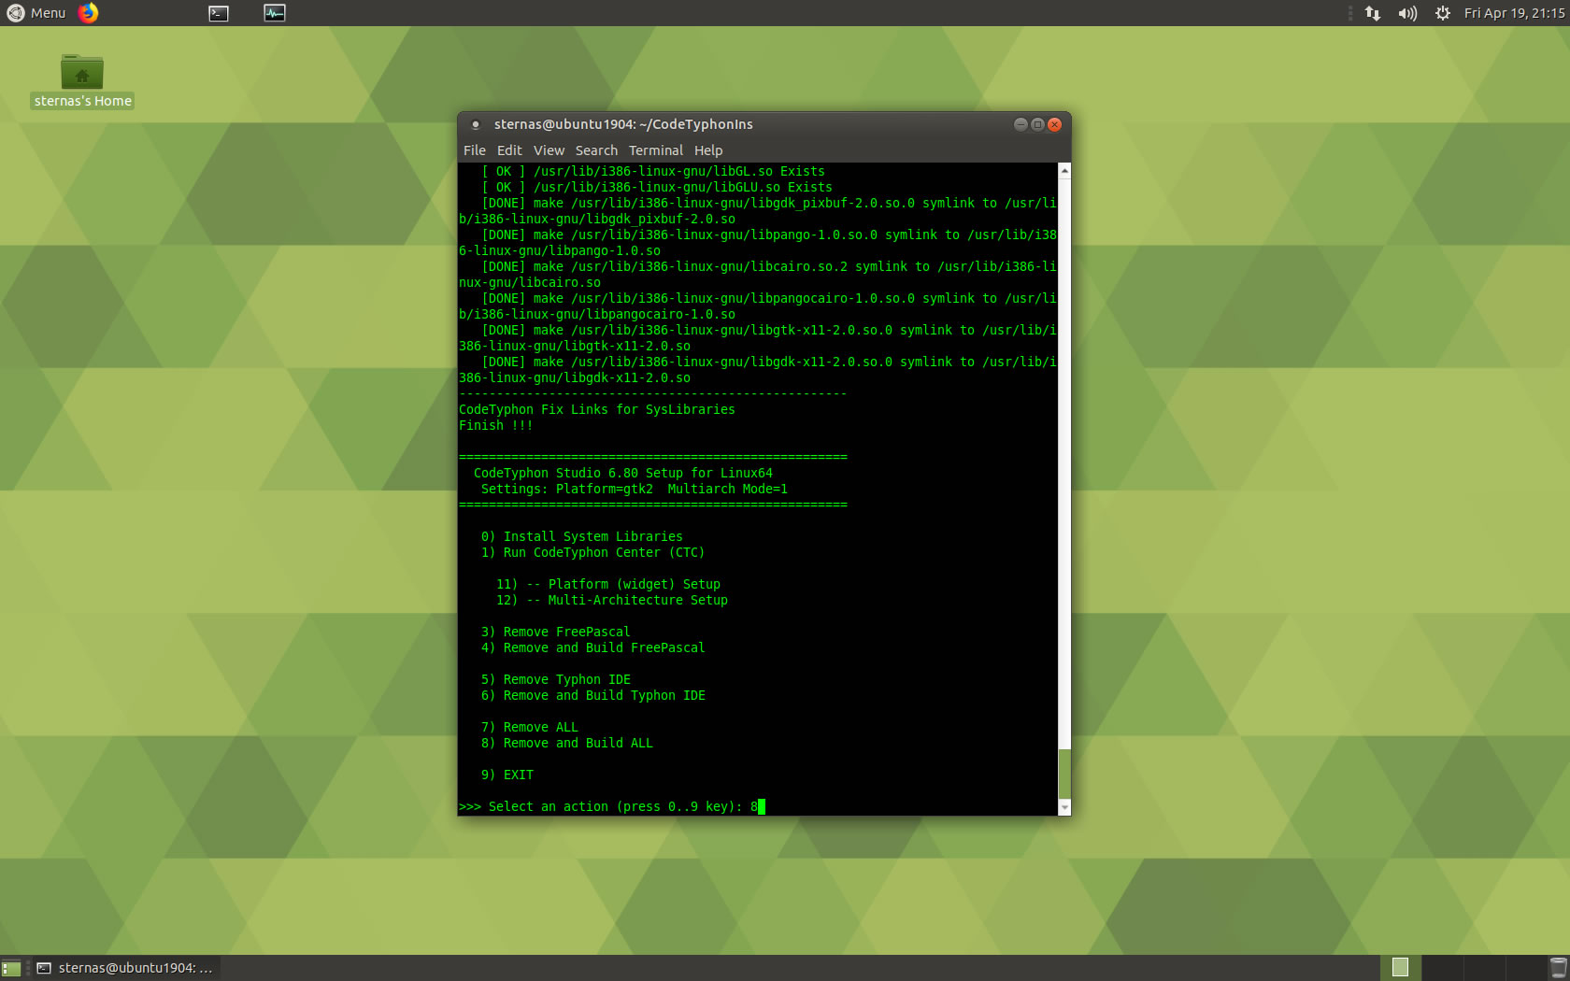Click the network connection indicator
Screen dimensions: 1570x981
(x=1373, y=13)
